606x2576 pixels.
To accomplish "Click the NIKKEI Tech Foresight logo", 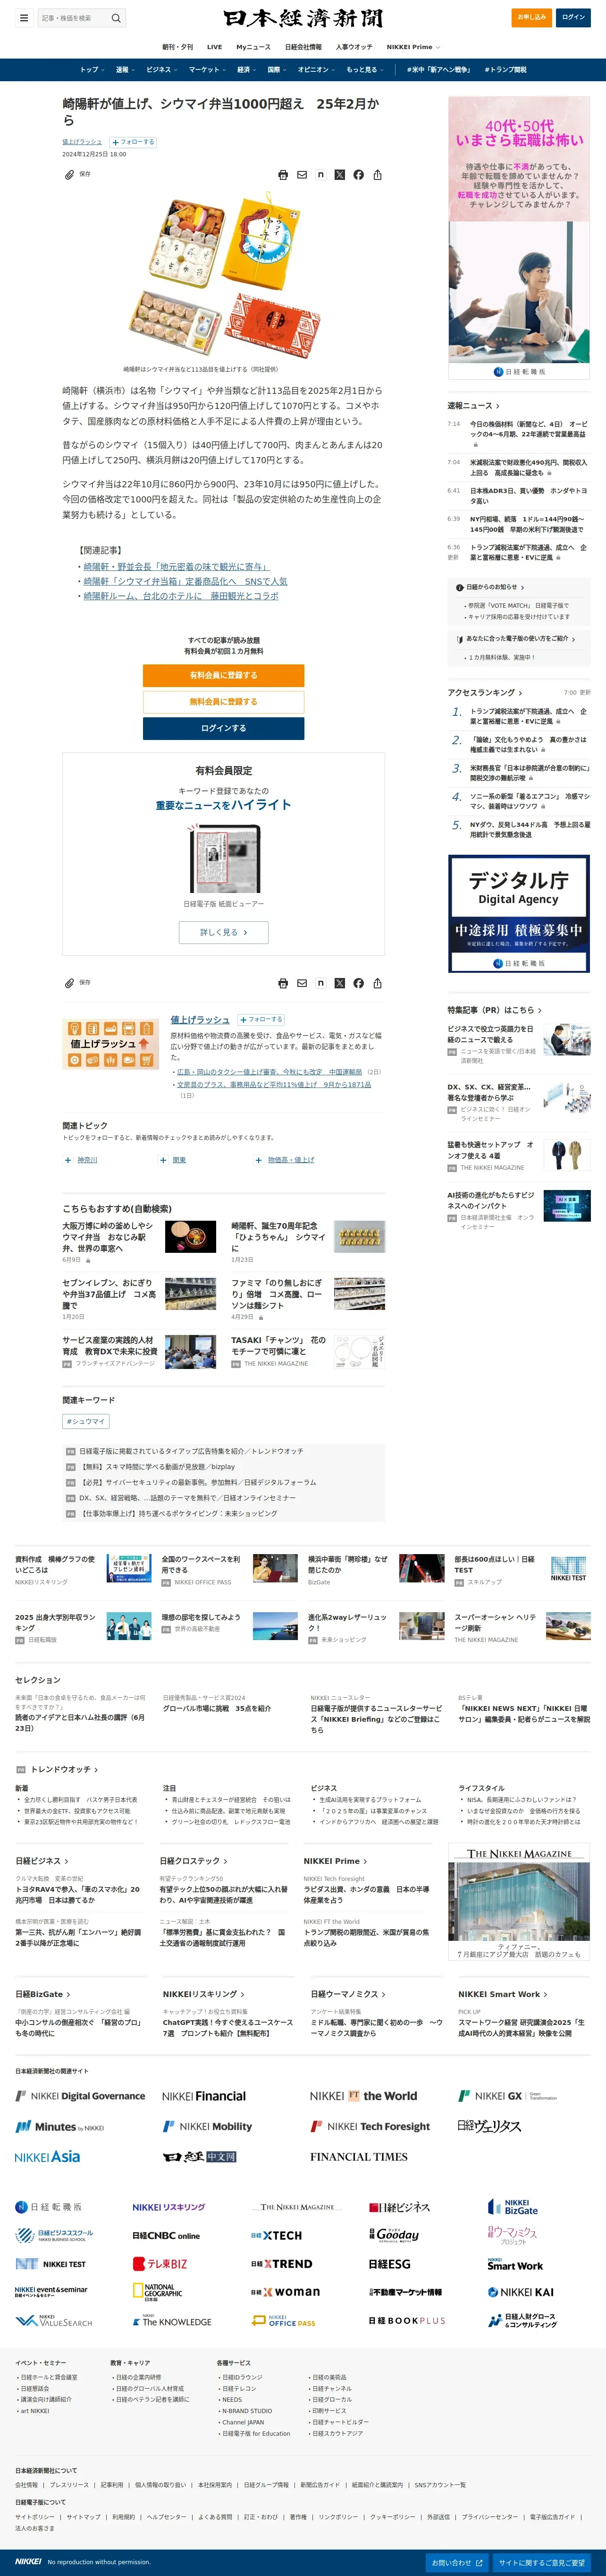I will pos(370,2126).
